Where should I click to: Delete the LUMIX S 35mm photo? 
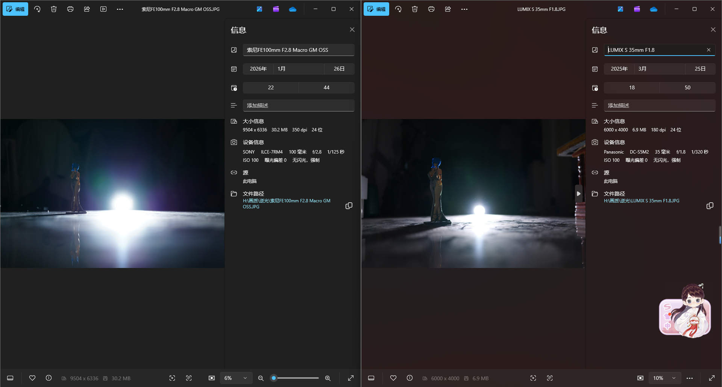tap(415, 9)
